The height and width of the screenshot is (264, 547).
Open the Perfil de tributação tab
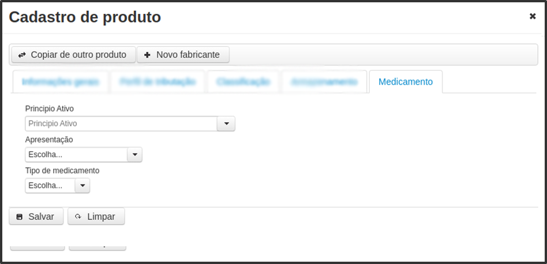pos(158,82)
